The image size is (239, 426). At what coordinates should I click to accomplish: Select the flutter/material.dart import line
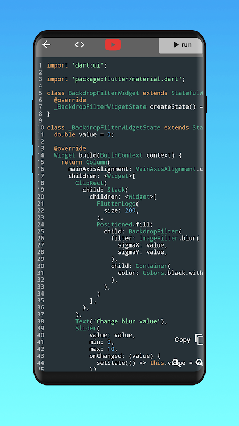(x=116, y=79)
